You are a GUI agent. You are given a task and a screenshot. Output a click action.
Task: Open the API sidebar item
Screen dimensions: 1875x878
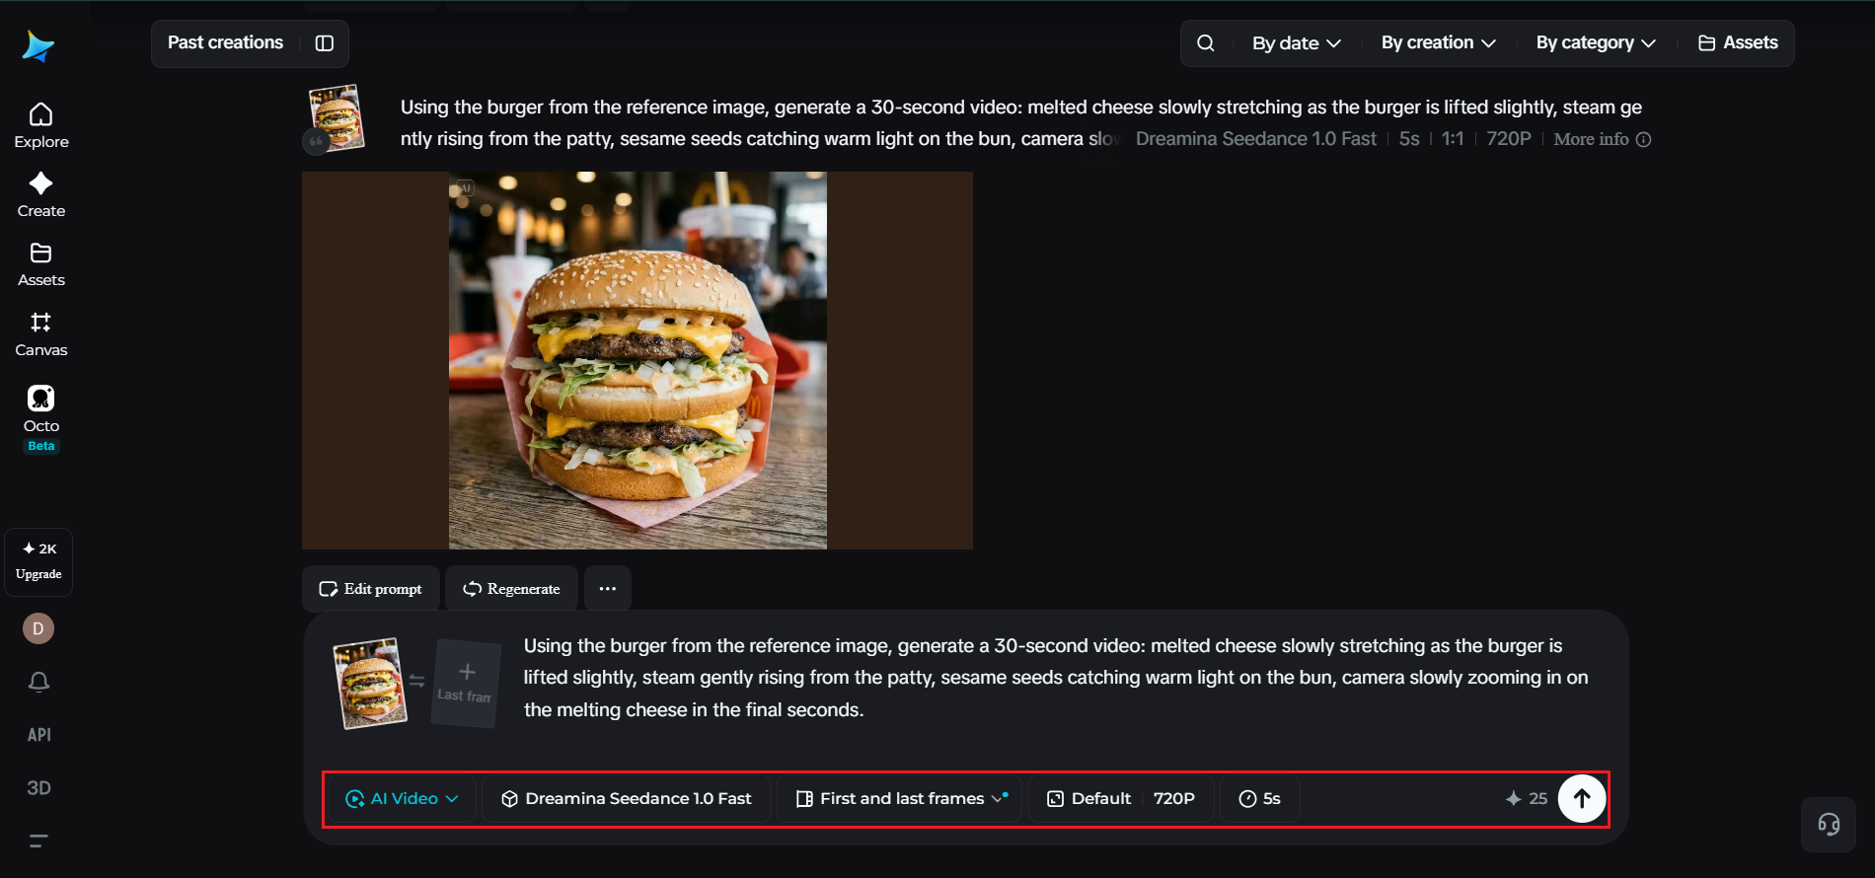(38, 735)
